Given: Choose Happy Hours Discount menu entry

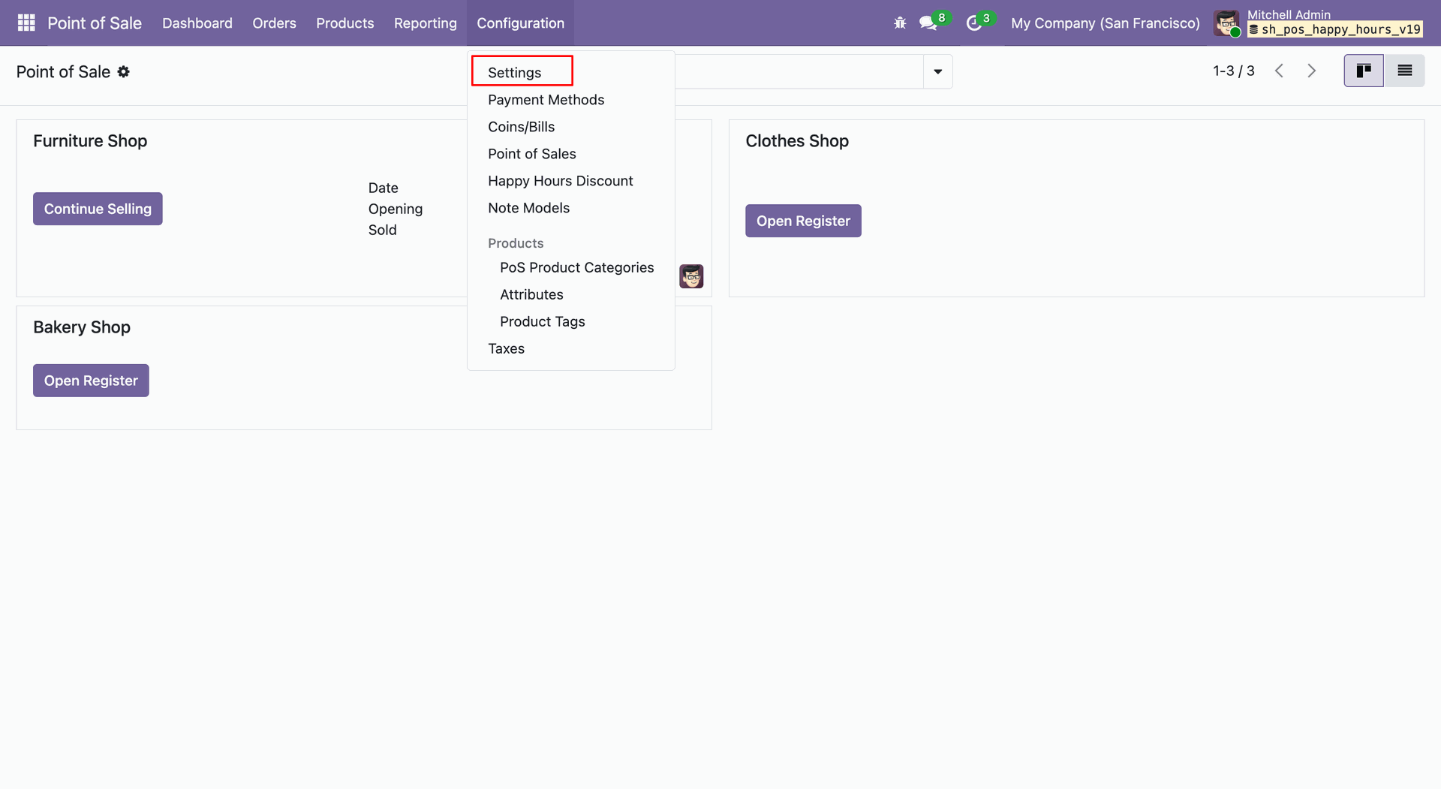Looking at the screenshot, I should click(x=560, y=181).
